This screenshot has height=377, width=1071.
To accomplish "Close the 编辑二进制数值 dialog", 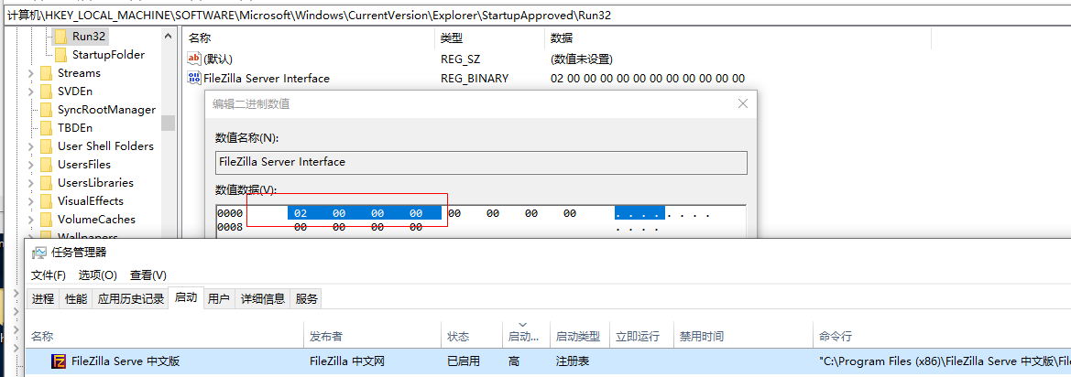I will point(742,104).
